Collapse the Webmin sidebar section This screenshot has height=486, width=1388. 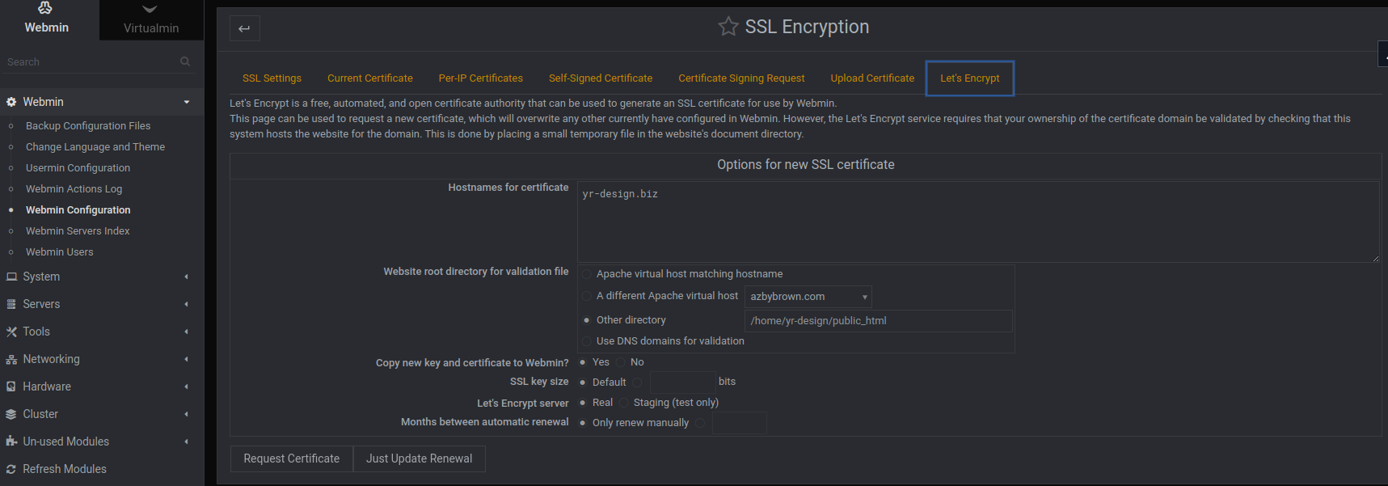187,102
